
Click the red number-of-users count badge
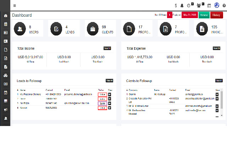pyautogui.click(x=170, y=15)
